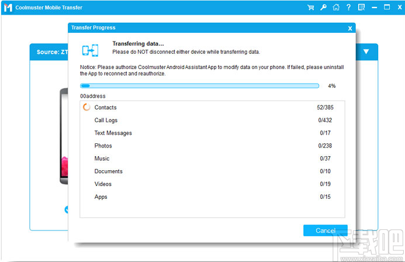405x262 pixels.
Task: Cancel the data transfer
Action: pos(326,230)
